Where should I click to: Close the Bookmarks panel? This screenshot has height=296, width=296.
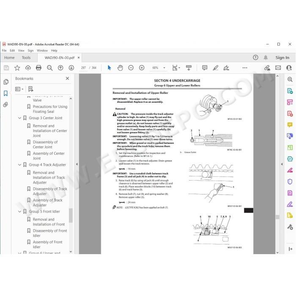[x=67, y=78]
